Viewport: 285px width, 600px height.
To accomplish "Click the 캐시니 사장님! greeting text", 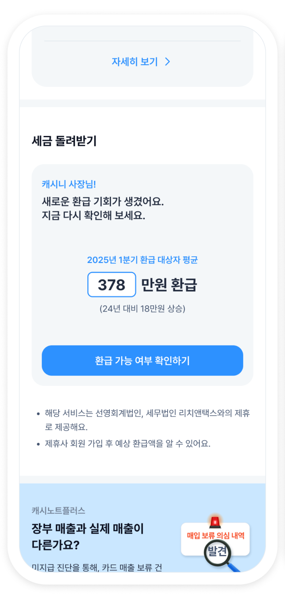I will click(69, 184).
